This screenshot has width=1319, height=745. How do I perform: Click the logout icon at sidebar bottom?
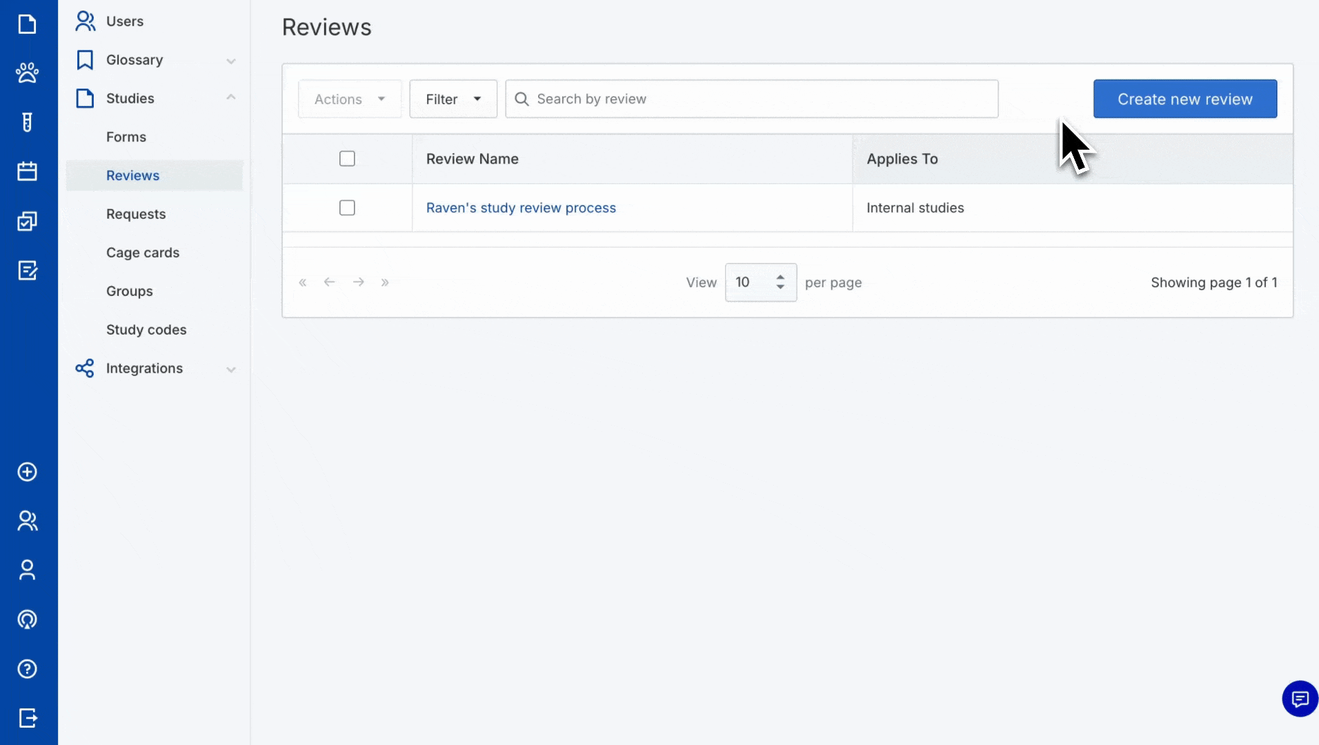27,718
